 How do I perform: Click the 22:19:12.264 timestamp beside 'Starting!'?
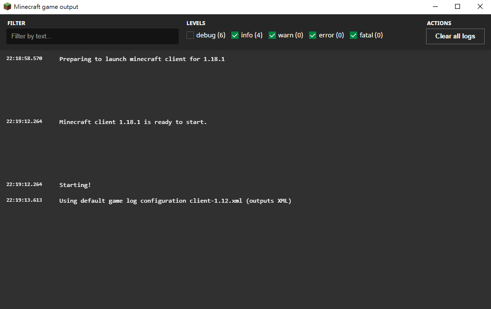pos(24,185)
